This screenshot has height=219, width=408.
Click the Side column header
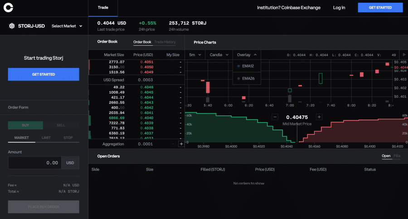point(96,169)
